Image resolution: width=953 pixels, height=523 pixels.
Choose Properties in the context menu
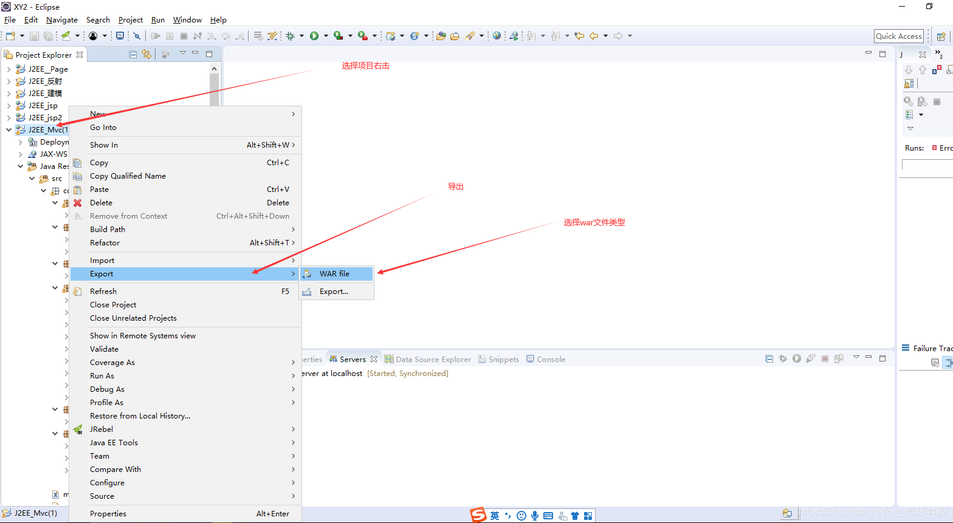click(x=185, y=514)
